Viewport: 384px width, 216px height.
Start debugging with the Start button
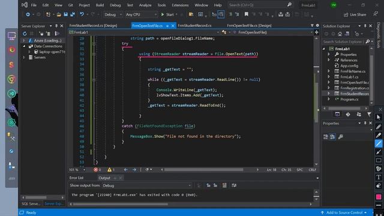click(x=167, y=14)
